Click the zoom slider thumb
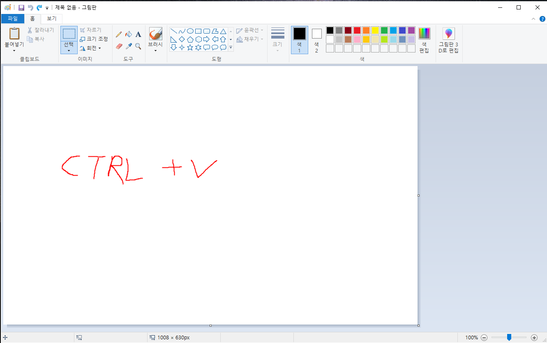The width and height of the screenshot is (547, 343). [x=509, y=337]
